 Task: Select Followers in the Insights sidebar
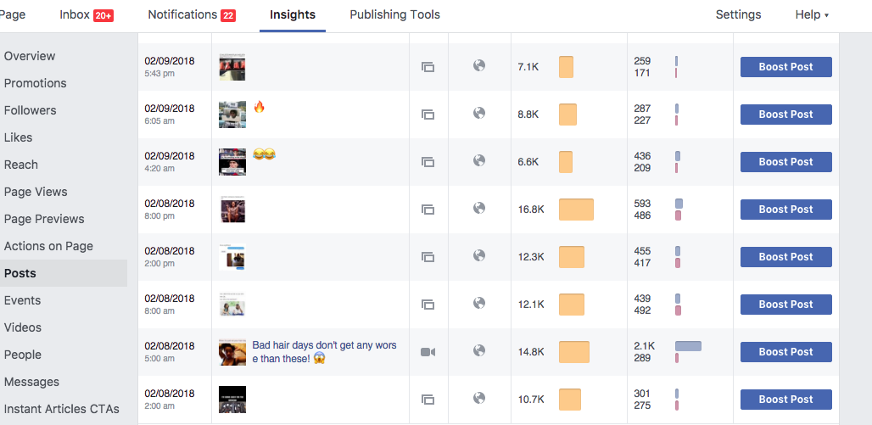tap(30, 110)
